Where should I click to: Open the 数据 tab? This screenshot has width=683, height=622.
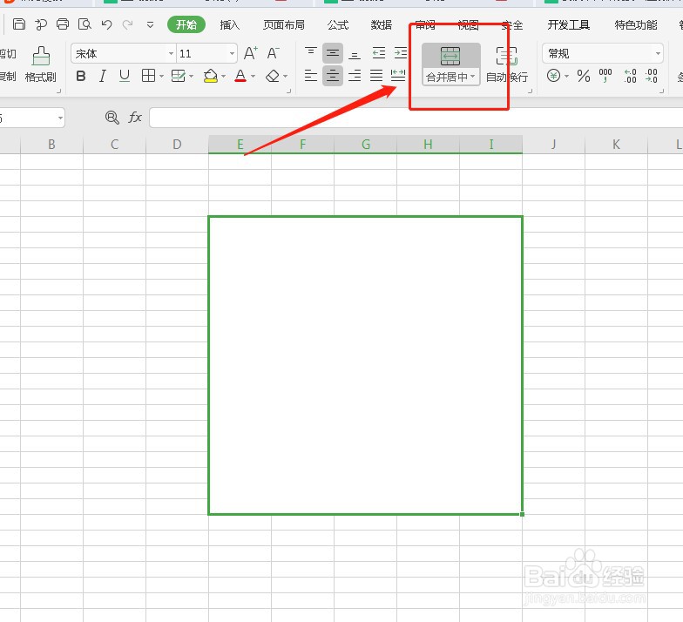[382, 24]
